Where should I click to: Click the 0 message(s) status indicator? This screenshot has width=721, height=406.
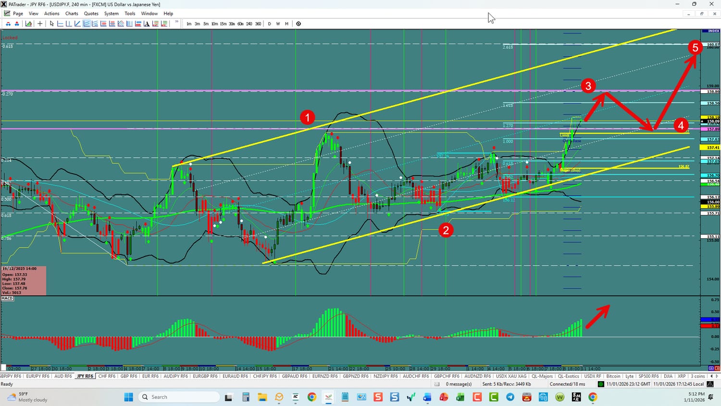459,384
